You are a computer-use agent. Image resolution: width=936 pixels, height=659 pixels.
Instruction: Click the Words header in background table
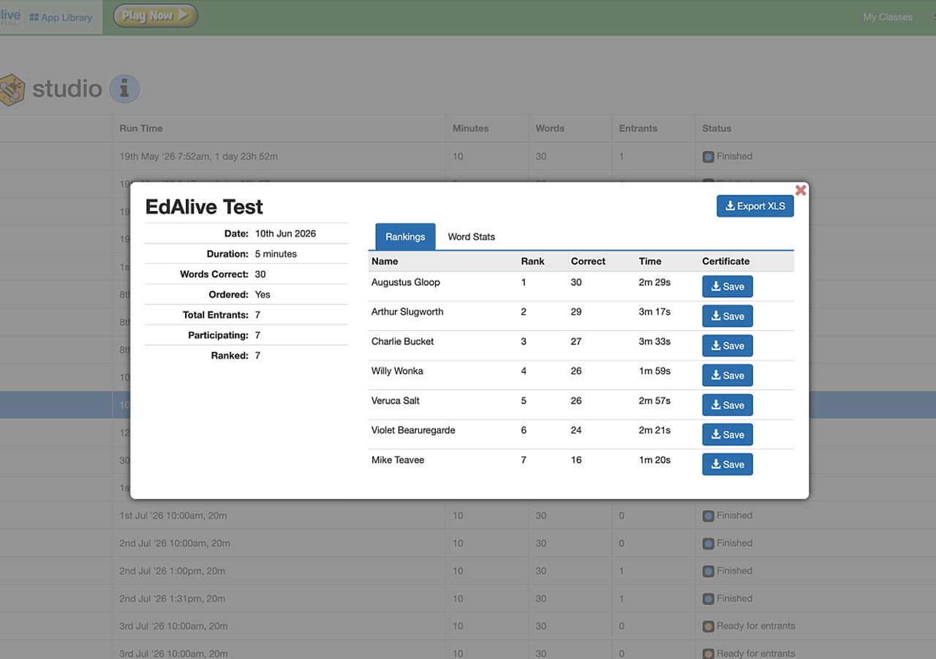tap(550, 129)
